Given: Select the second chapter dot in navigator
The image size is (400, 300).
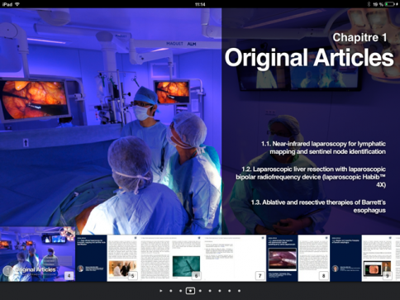Looking at the screenshot, I should coord(171,291).
